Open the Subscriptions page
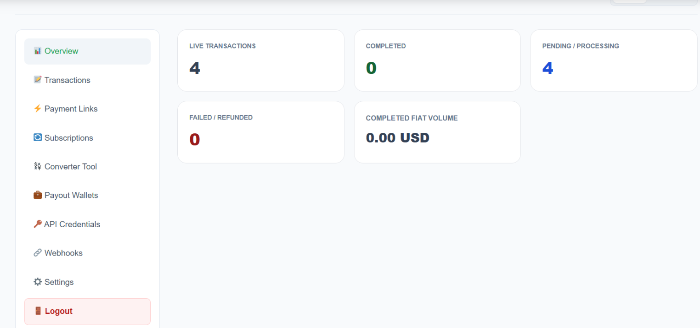 [87, 138]
